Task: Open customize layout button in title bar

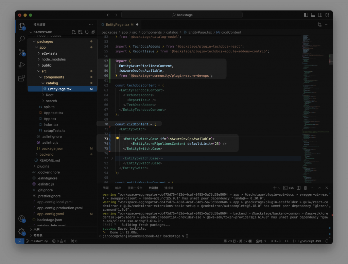Action: pos(327,15)
